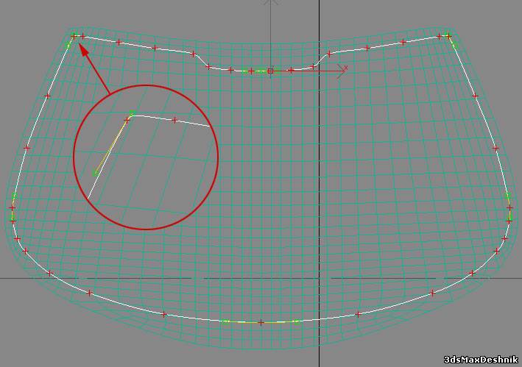Select the bottom-center vertex of the spline
The width and height of the screenshot is (522, 367).
(x=261, y=322)
